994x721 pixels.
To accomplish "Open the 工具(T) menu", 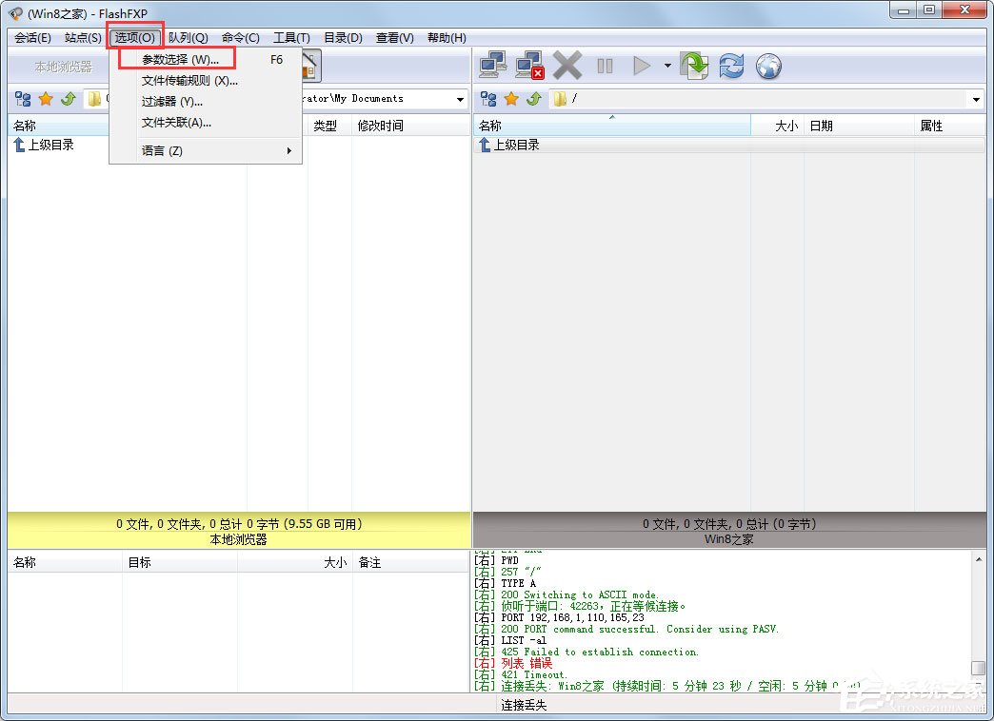I will click(x=291, y=37).
